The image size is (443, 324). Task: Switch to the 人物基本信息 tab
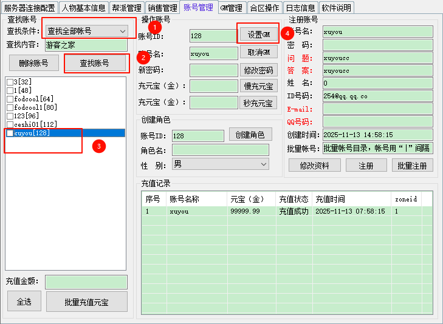coord(83,8)
